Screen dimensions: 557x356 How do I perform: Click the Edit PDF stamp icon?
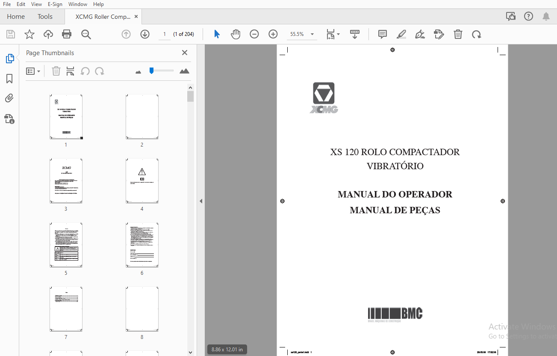tap(439, 34)
